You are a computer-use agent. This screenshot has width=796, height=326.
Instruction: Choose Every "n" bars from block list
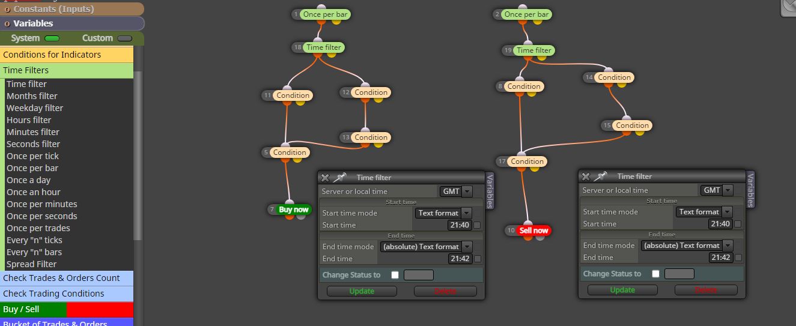coord(34,252)
